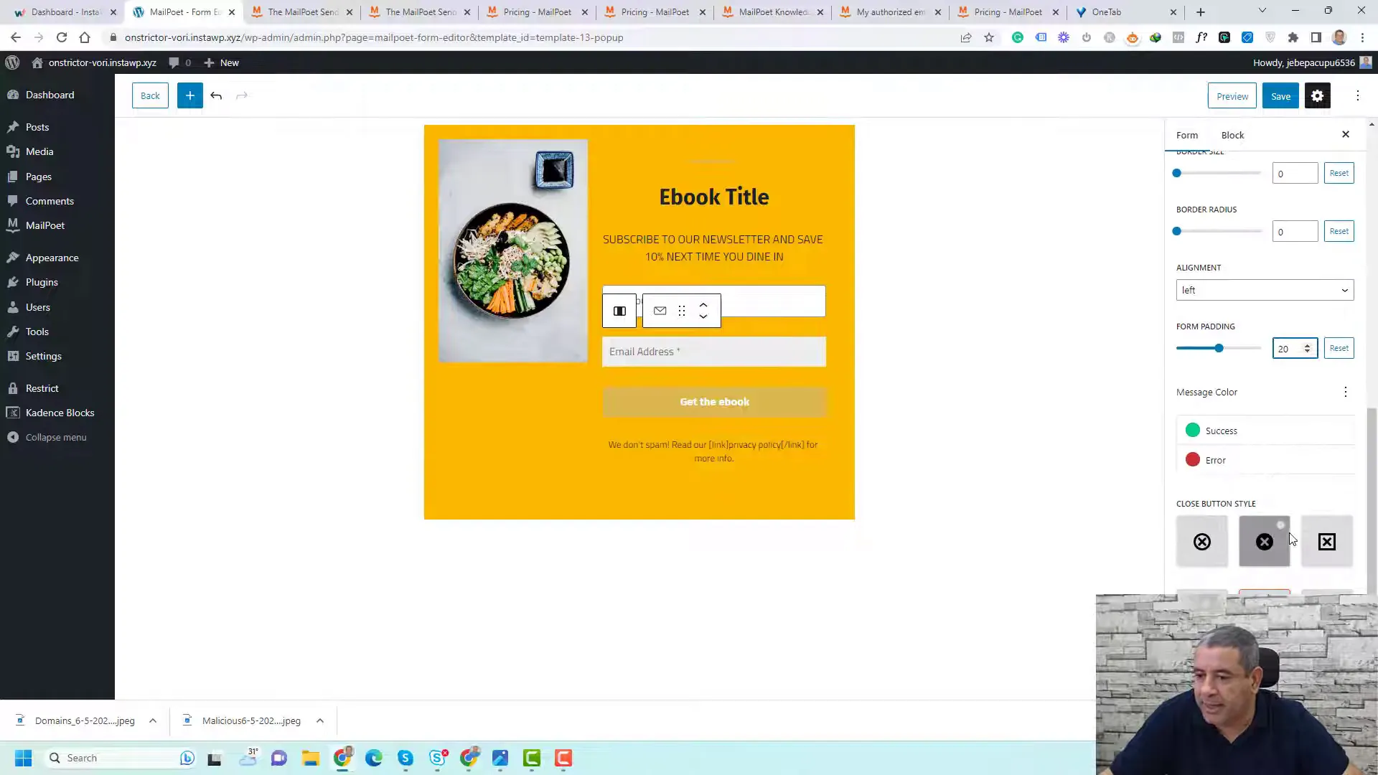This screenshot has height=775, width=1378.
Task: Click the Back navigation button
Action: (149, 95)
